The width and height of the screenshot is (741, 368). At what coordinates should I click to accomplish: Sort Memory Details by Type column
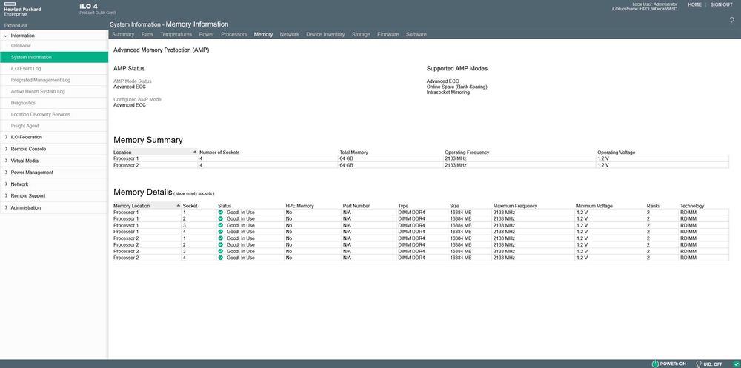click(403, 206)
